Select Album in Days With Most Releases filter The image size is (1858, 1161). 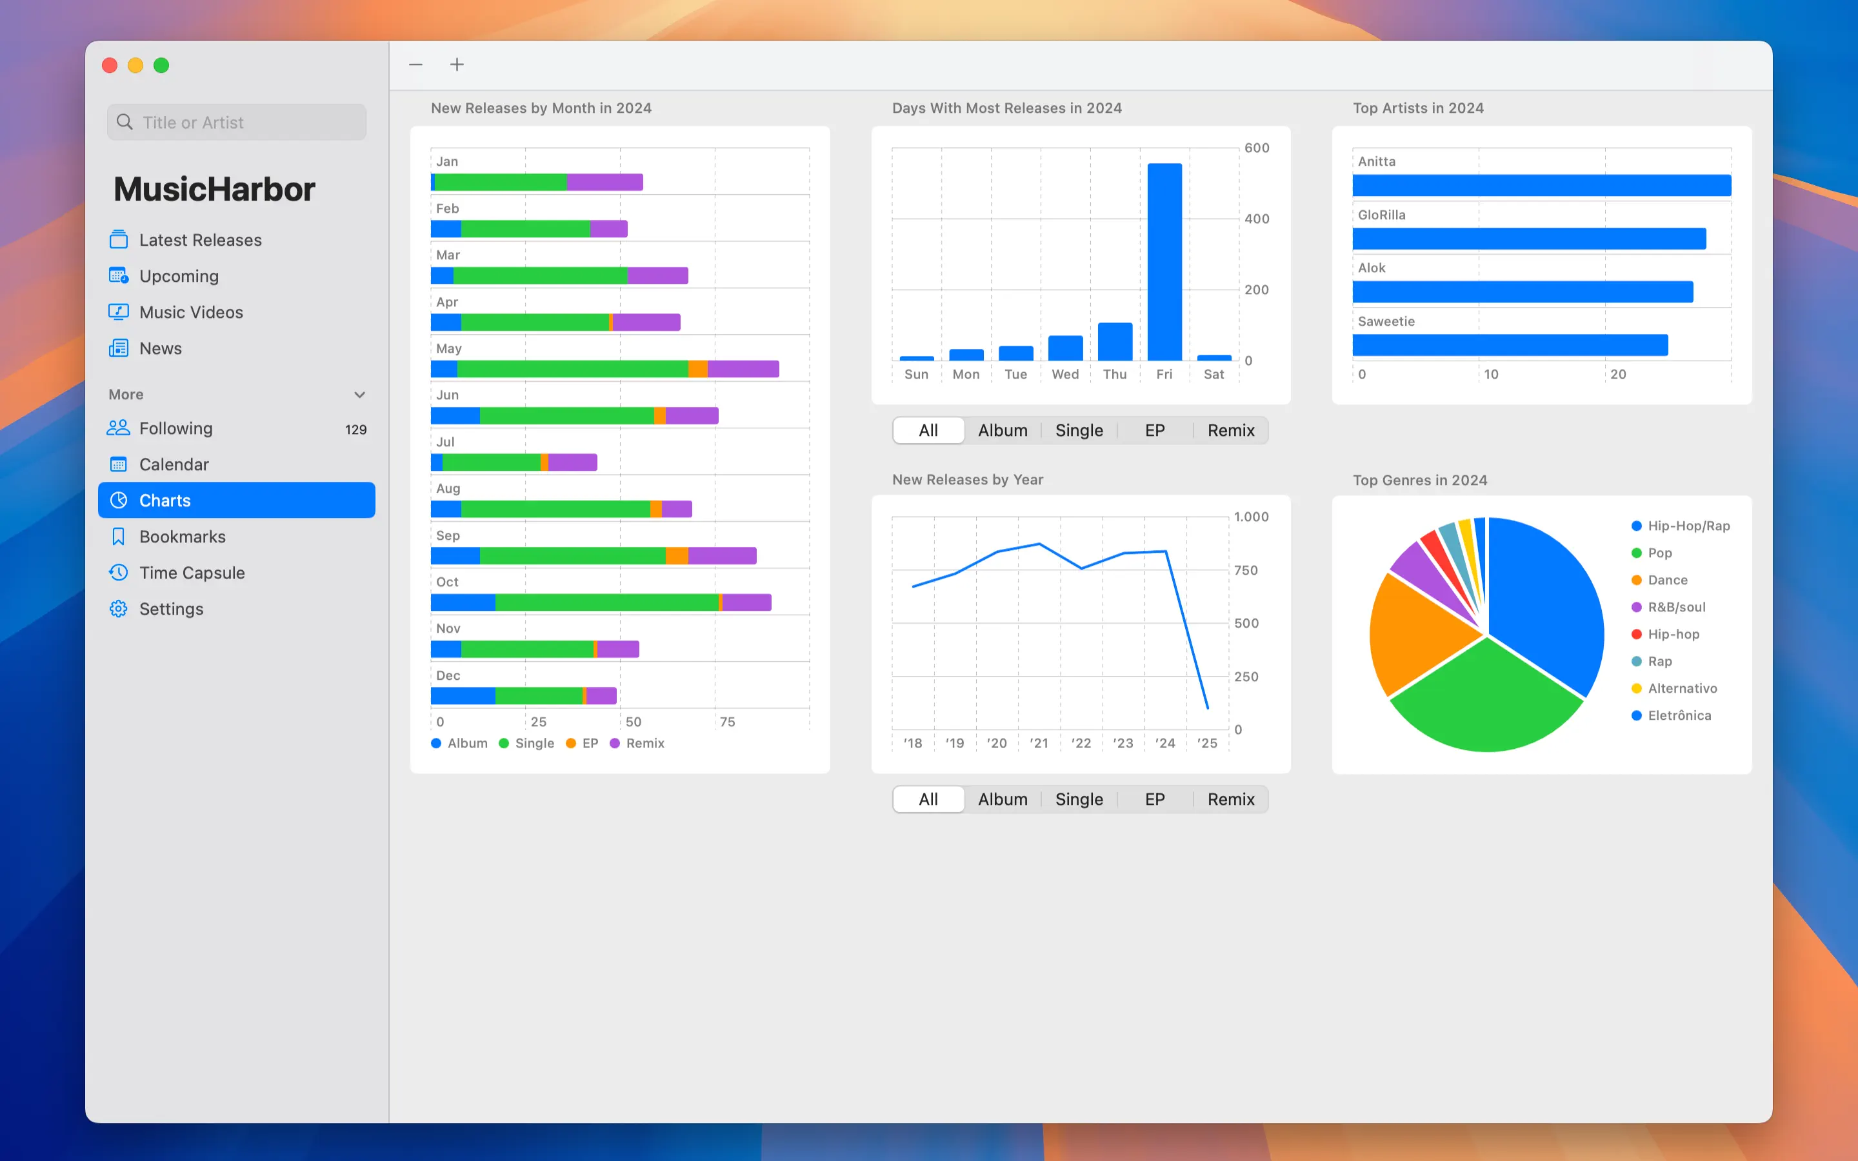pyautogui.click(x=1002, y=430)
